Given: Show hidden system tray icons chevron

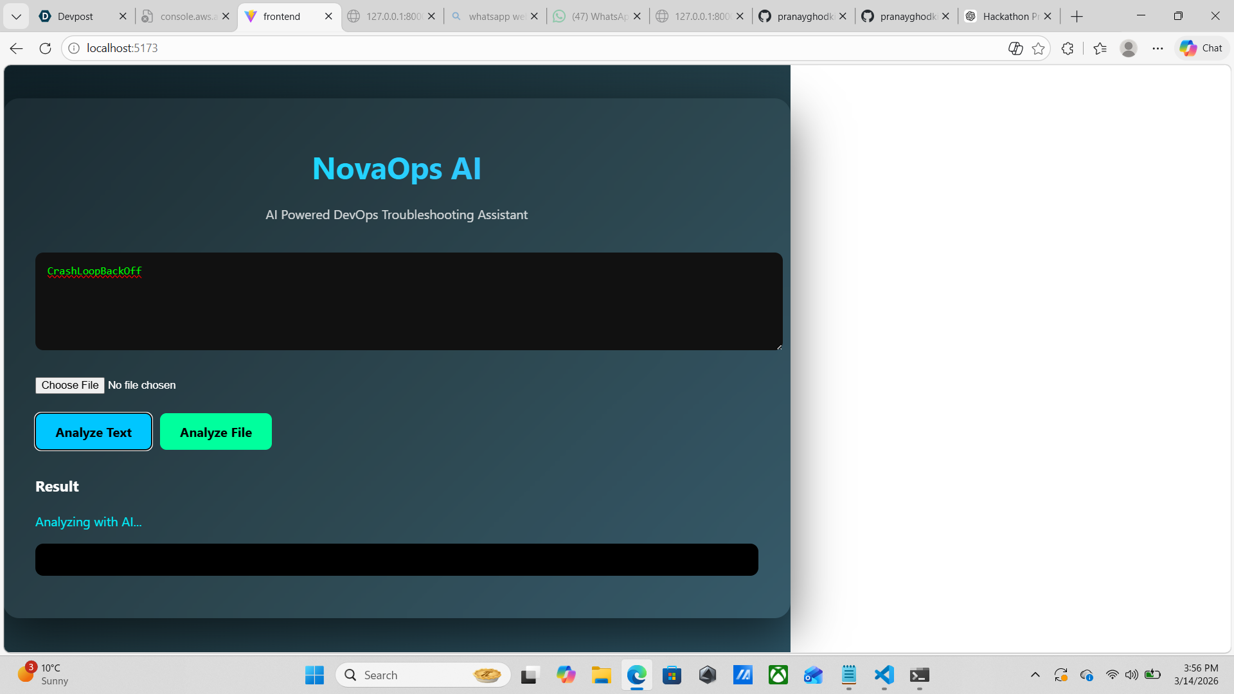Looking at the screenshot, I should coord(1035,675).
